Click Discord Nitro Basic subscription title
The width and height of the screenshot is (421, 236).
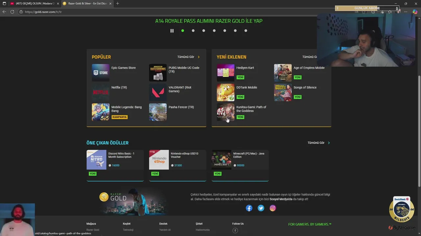121,155
